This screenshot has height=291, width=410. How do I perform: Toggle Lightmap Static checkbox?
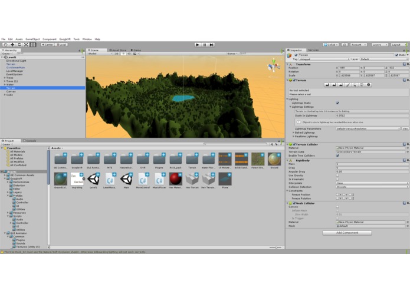[337, 103]
